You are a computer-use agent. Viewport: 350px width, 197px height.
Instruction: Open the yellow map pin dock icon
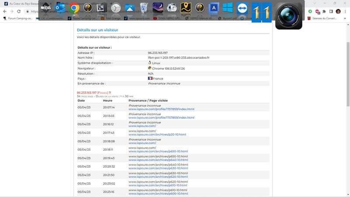185,8
